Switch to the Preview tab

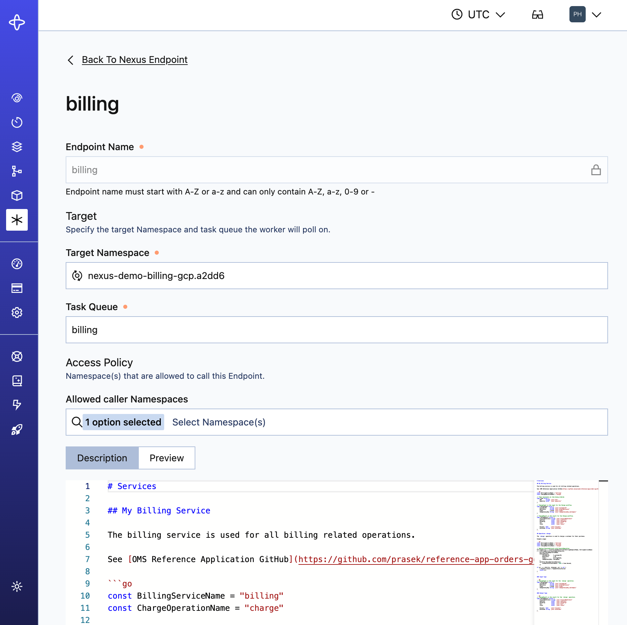pos(167,458)
